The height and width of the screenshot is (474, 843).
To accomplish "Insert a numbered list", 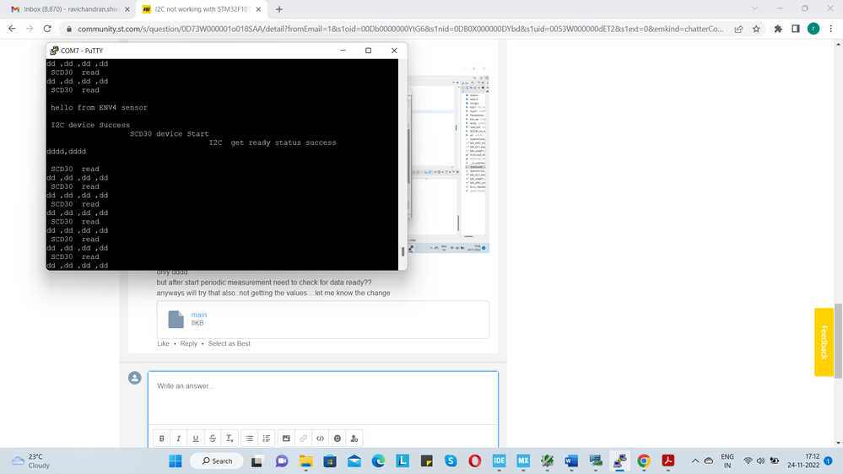I will (x=267, y=439).
